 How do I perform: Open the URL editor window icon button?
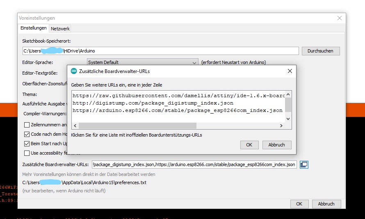coord(304,164)
